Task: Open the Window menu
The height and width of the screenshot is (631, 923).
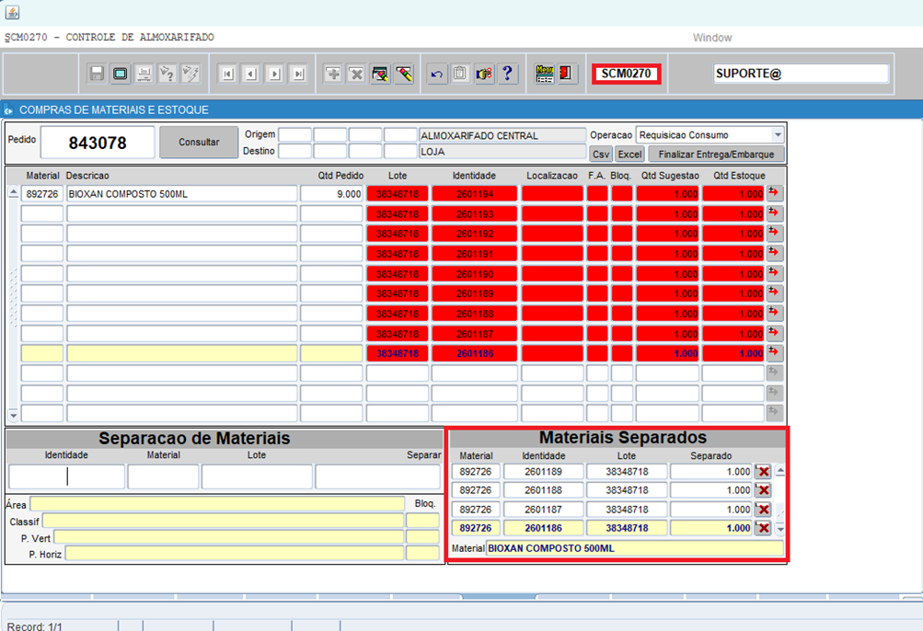Action: click(x=712, y=38)
